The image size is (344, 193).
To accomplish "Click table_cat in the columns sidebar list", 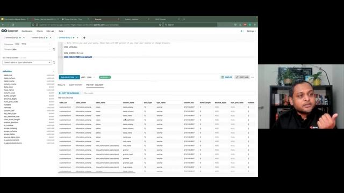I will (x=8, y=75).
